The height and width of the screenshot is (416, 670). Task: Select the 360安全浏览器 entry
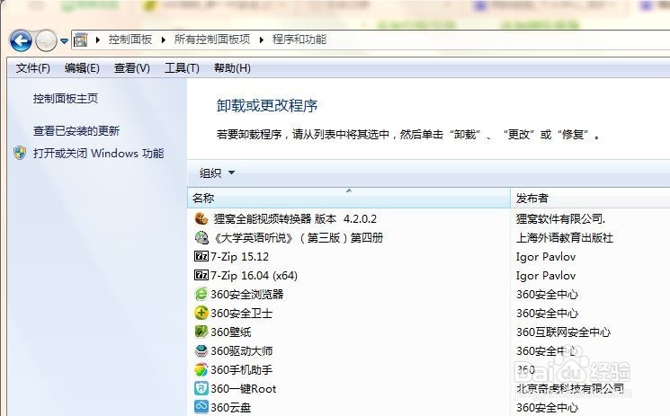(247, 295)
